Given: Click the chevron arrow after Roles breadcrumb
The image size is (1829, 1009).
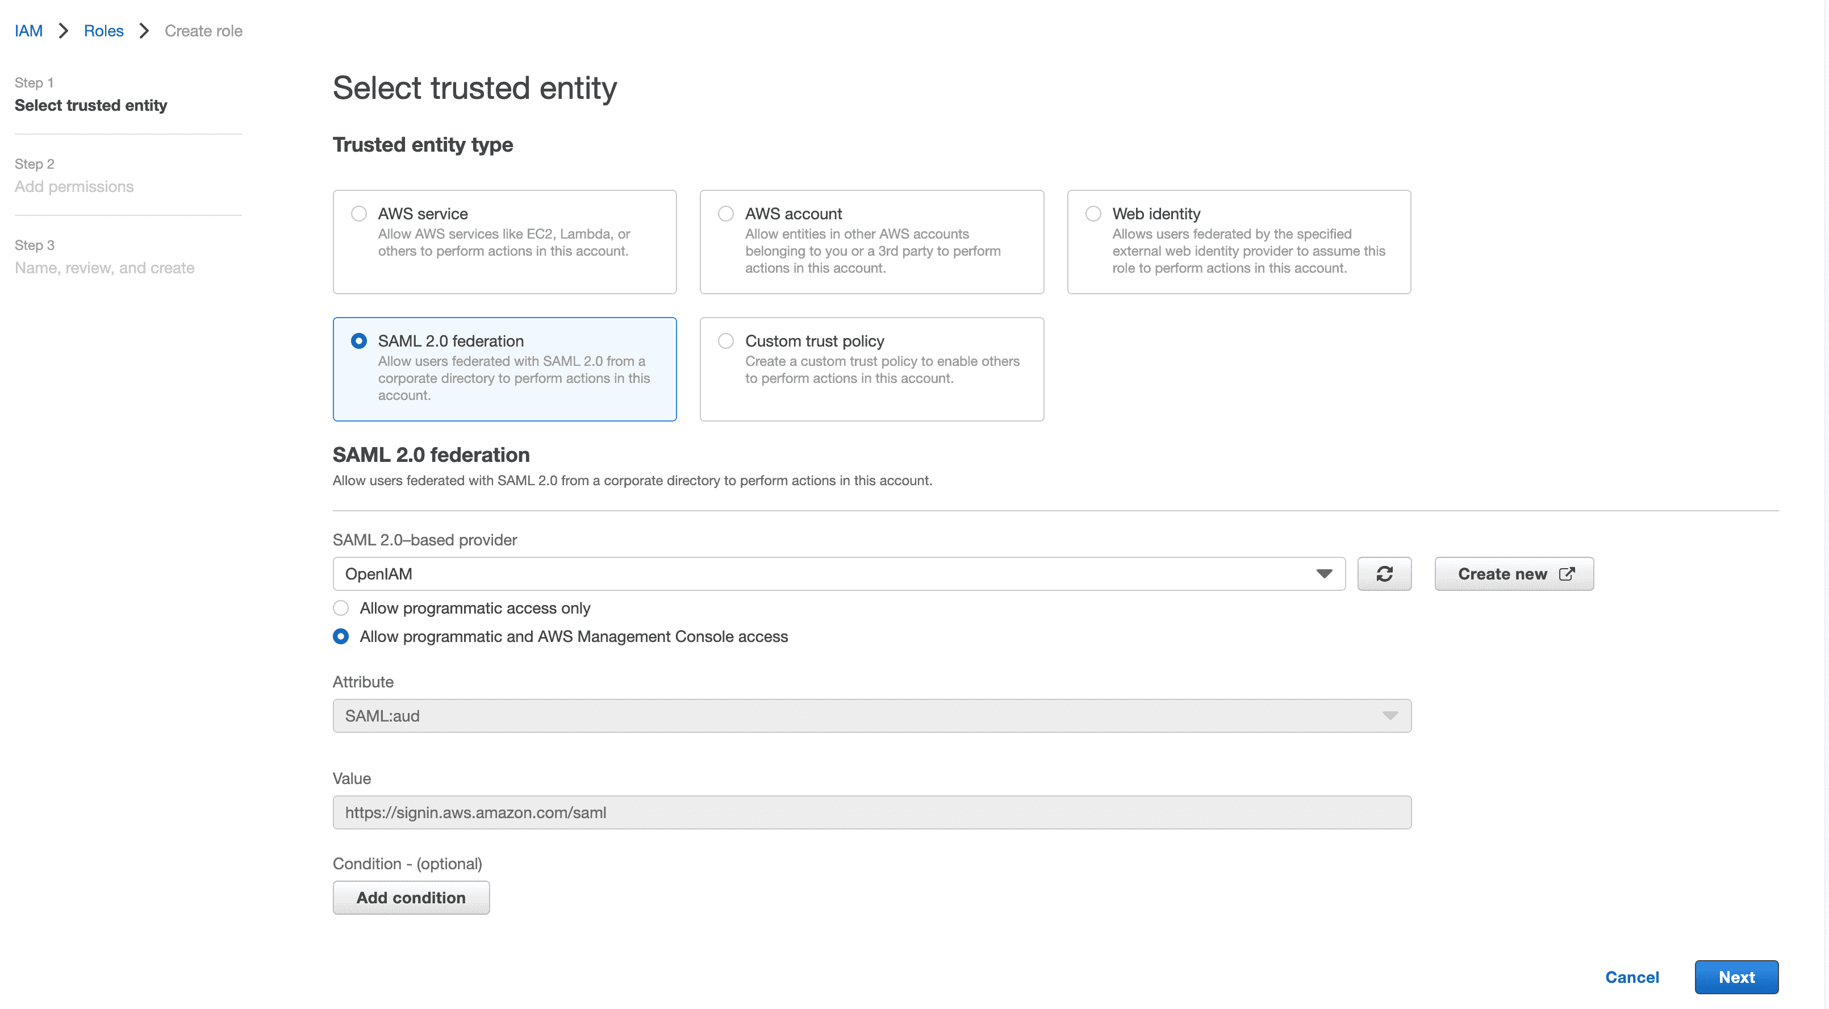Looking at the screenshot, I should pos(144,31).
